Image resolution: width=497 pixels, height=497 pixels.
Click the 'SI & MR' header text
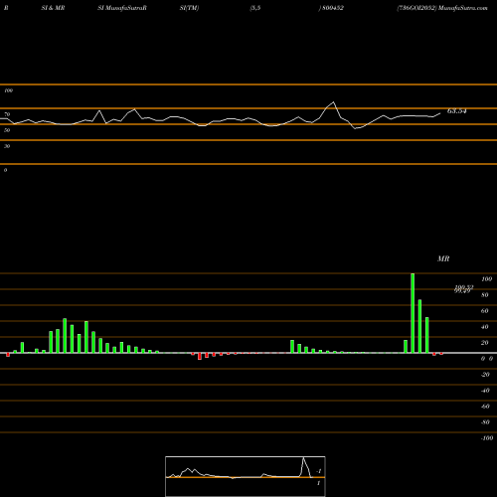coord(53,8)
